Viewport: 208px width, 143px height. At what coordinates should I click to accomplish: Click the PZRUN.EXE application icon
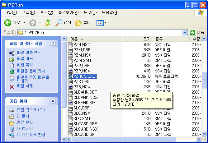tap(70, 76)
